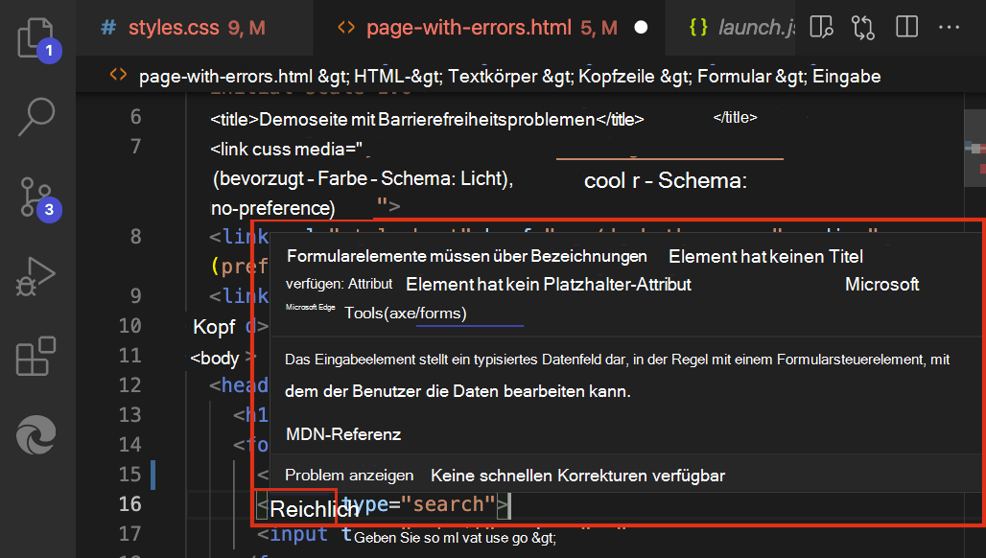Viewport: 986px width, 558px height.
Task: Click line number 16 in the gutter
Action: click(132, 503)
